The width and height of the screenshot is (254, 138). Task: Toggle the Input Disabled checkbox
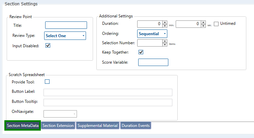pyautogui.click(x=48, y=46)
